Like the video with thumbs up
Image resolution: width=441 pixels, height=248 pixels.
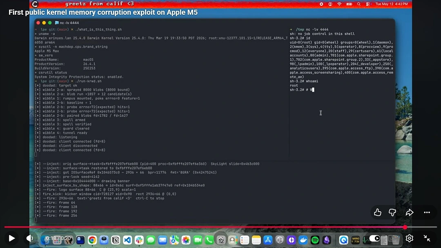377,212
